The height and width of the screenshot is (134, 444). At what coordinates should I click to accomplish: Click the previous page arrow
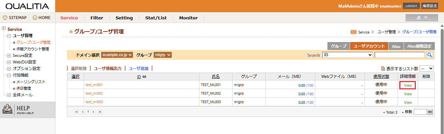(x=83, y=112)
